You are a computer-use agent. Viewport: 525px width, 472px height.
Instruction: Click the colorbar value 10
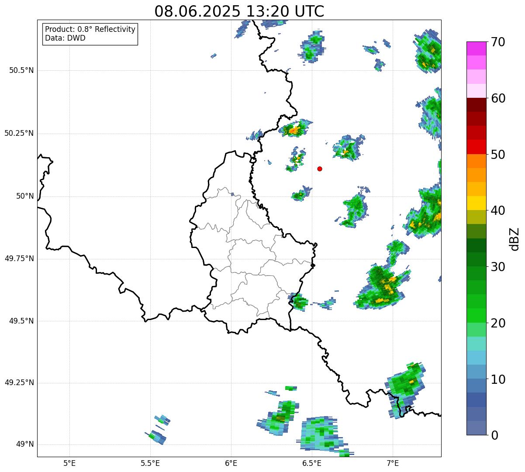point(498,379)
